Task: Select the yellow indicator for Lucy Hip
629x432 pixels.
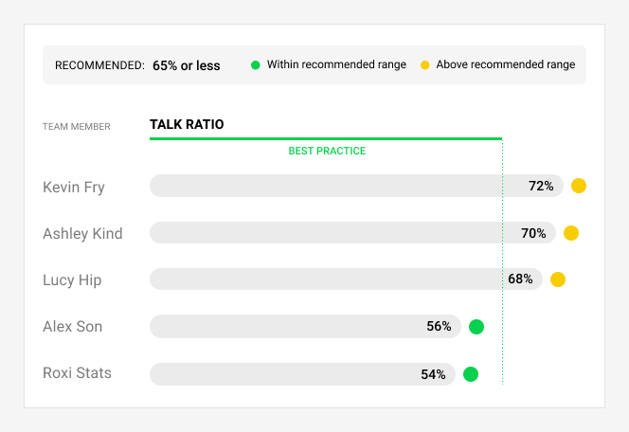Action: tap(558, 279)
